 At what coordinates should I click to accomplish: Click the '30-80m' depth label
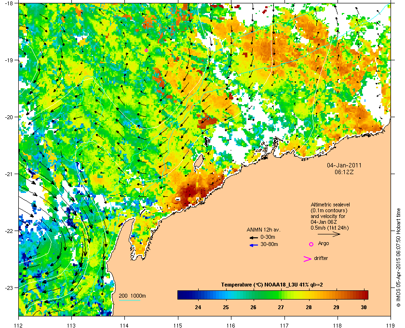pos(269,244)
